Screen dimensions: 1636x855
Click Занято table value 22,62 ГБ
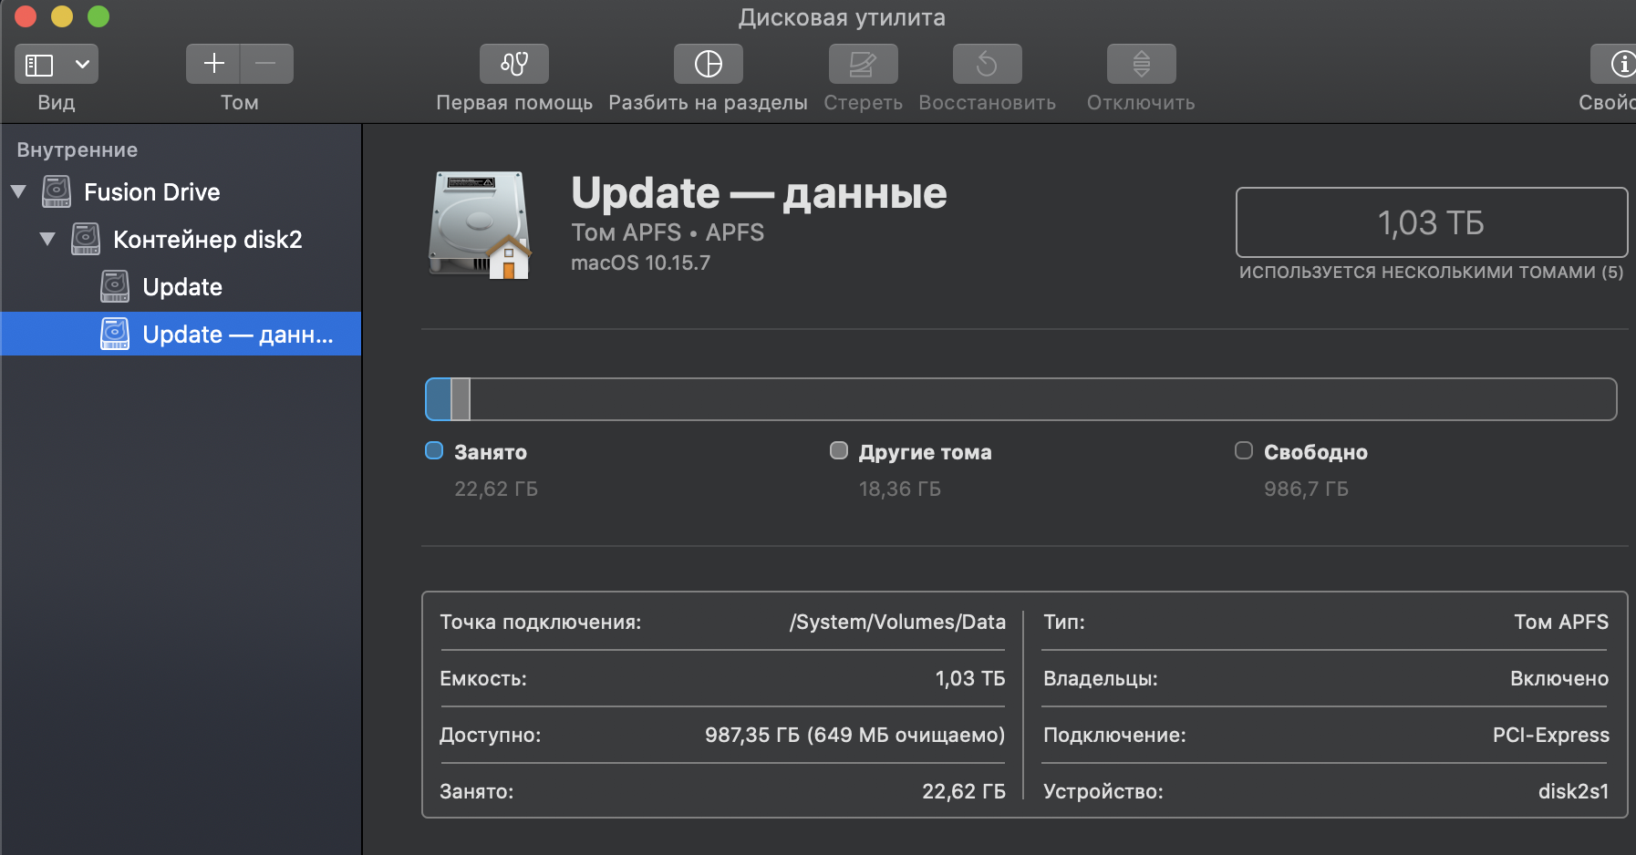click(964, 792)
